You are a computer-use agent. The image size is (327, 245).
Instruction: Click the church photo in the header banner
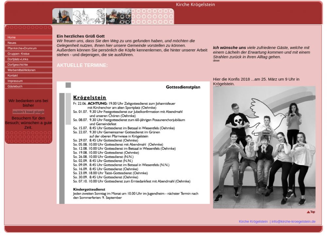click(62, 16)
